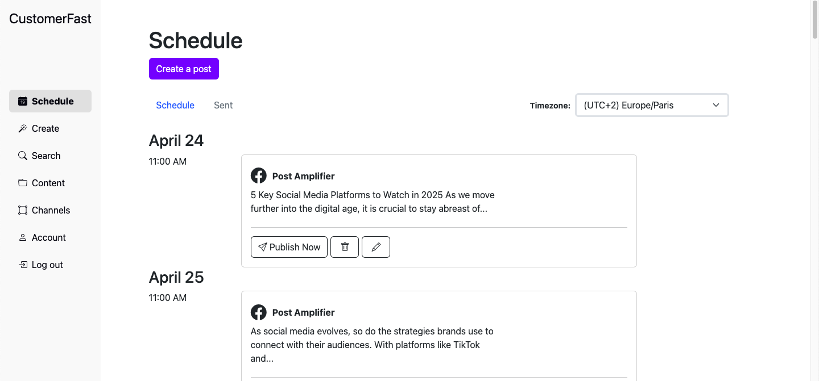Click the Channels icon in sidebar
This screenshot has width=819, height=381.
23,210
